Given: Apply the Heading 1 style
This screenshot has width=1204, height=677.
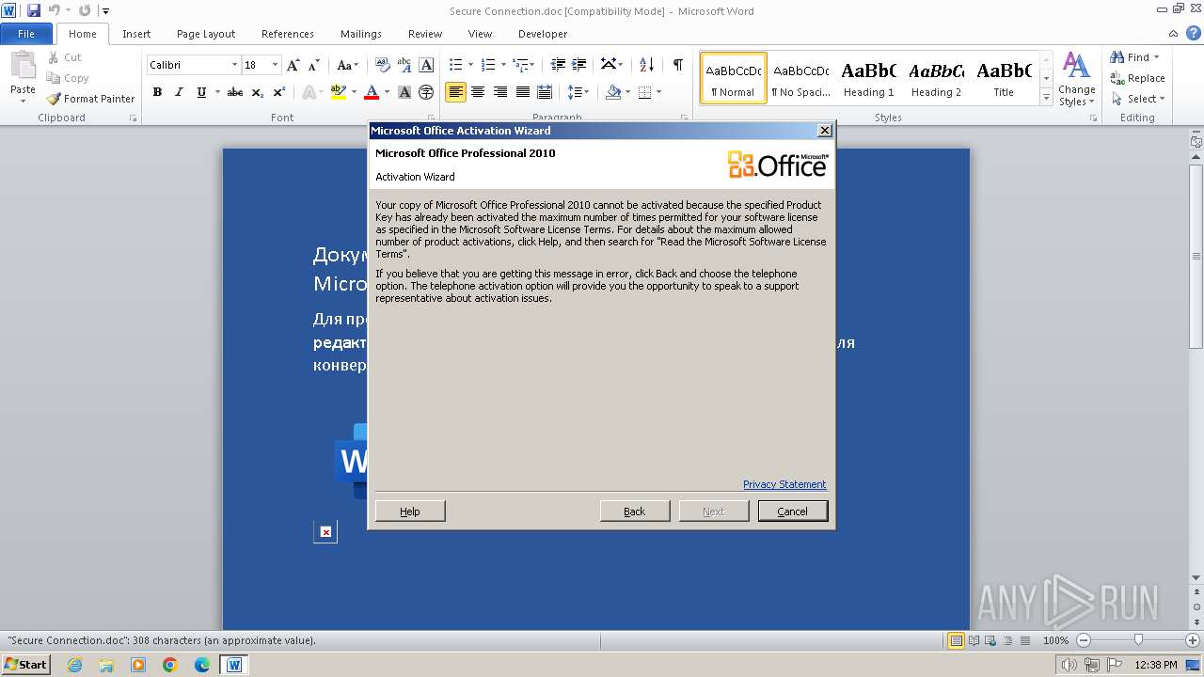Looking at the screenshot, I should click(x=868, y=78).
